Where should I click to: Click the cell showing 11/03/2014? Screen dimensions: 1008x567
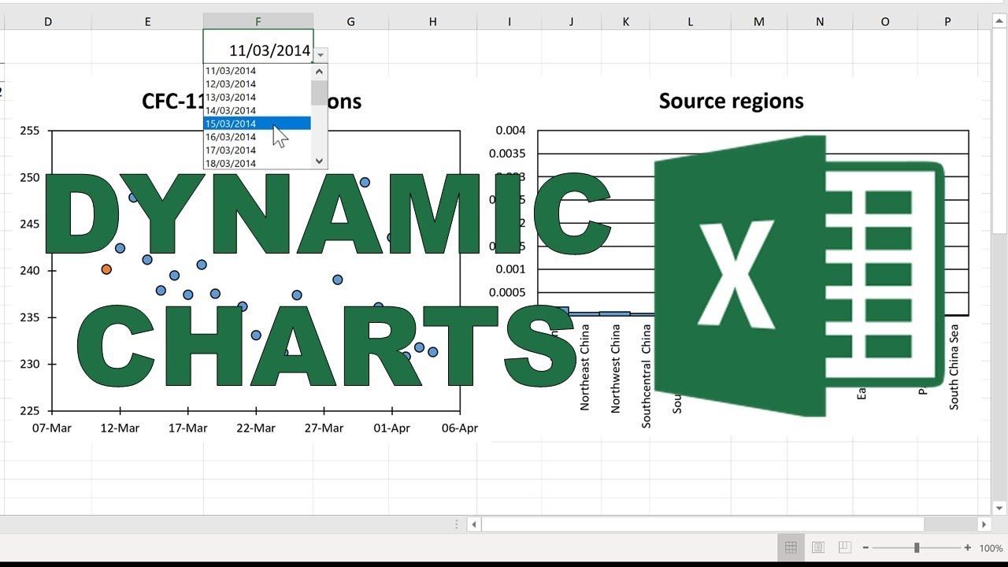[258, 46]
